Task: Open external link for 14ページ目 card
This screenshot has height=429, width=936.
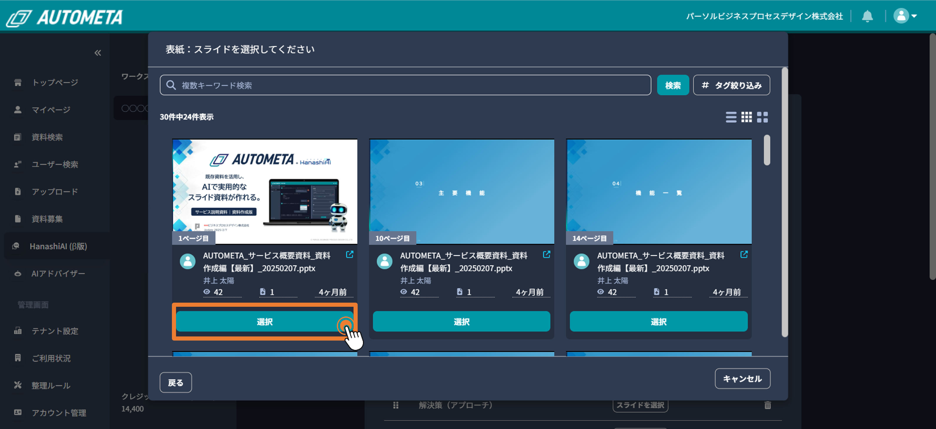Action: [744, 255]
